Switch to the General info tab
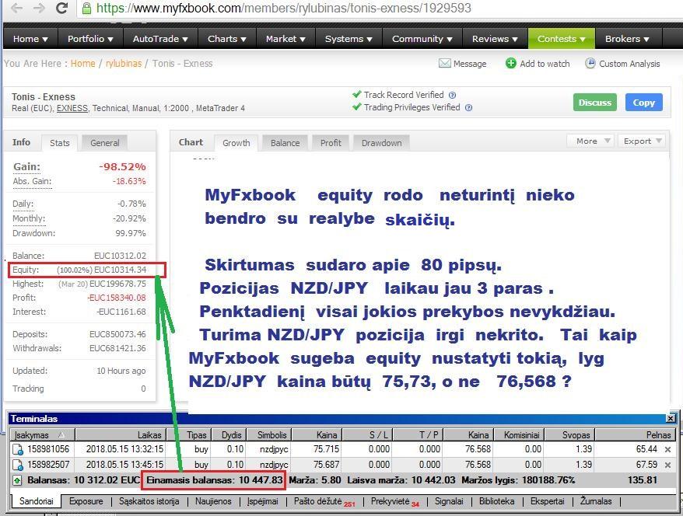Viewport: 683px width, 516px height. tap(104, 143)
